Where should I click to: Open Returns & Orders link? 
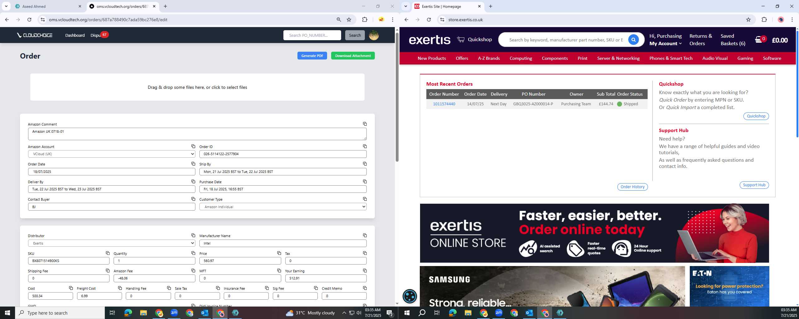click(701, 40)
